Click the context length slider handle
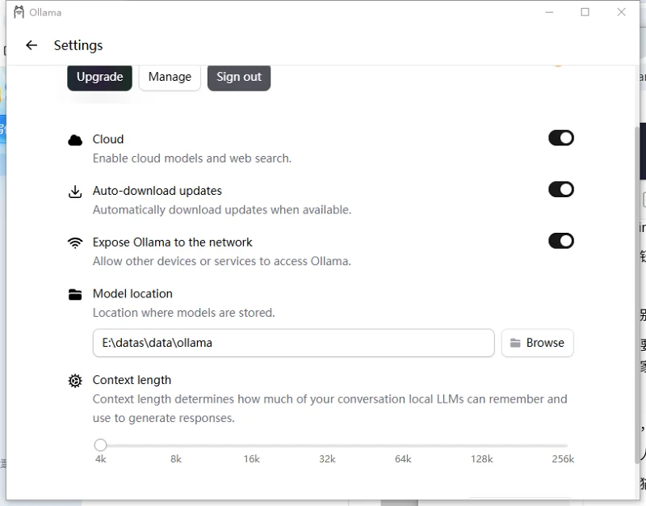Image resolution: width=646 pixels, height=506 pixels. pyautogui.click(x=100, y=445)
